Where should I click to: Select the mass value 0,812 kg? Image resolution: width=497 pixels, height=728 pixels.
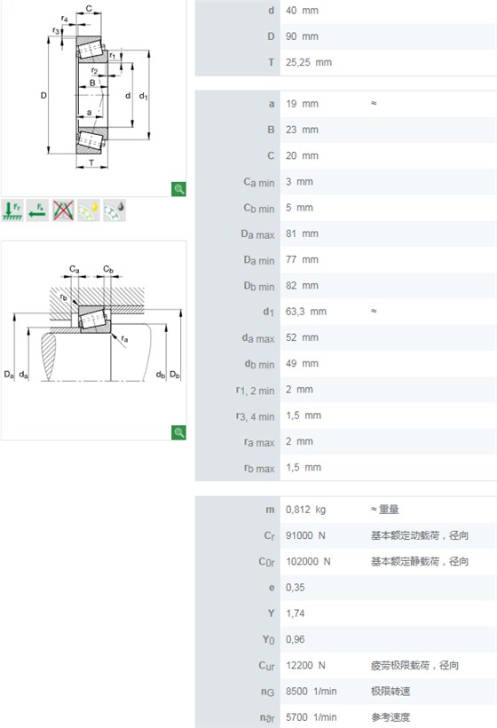306,510
